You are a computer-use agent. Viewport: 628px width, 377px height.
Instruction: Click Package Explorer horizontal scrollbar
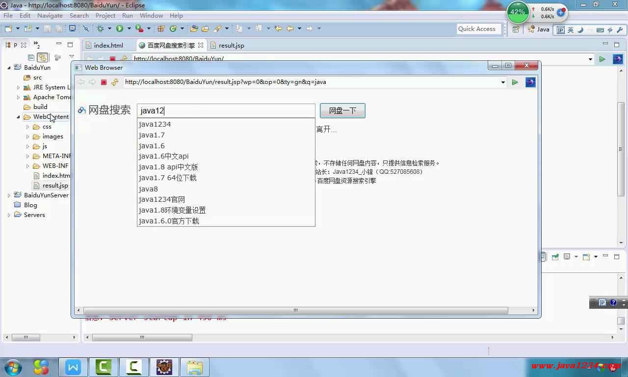(x=26, y=337)
